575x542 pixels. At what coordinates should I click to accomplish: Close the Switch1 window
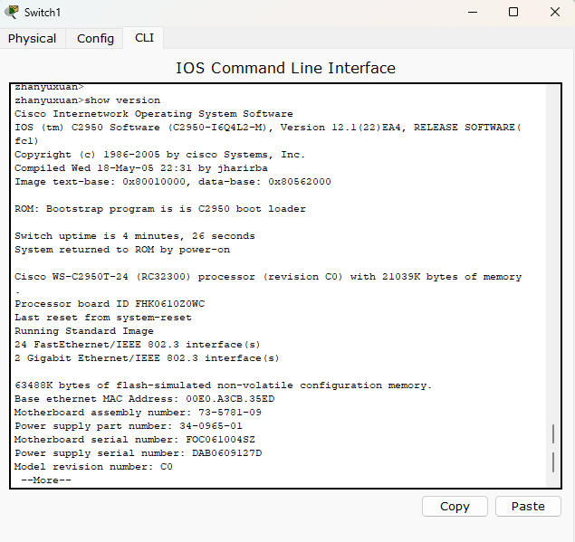(x=555, y=12)
